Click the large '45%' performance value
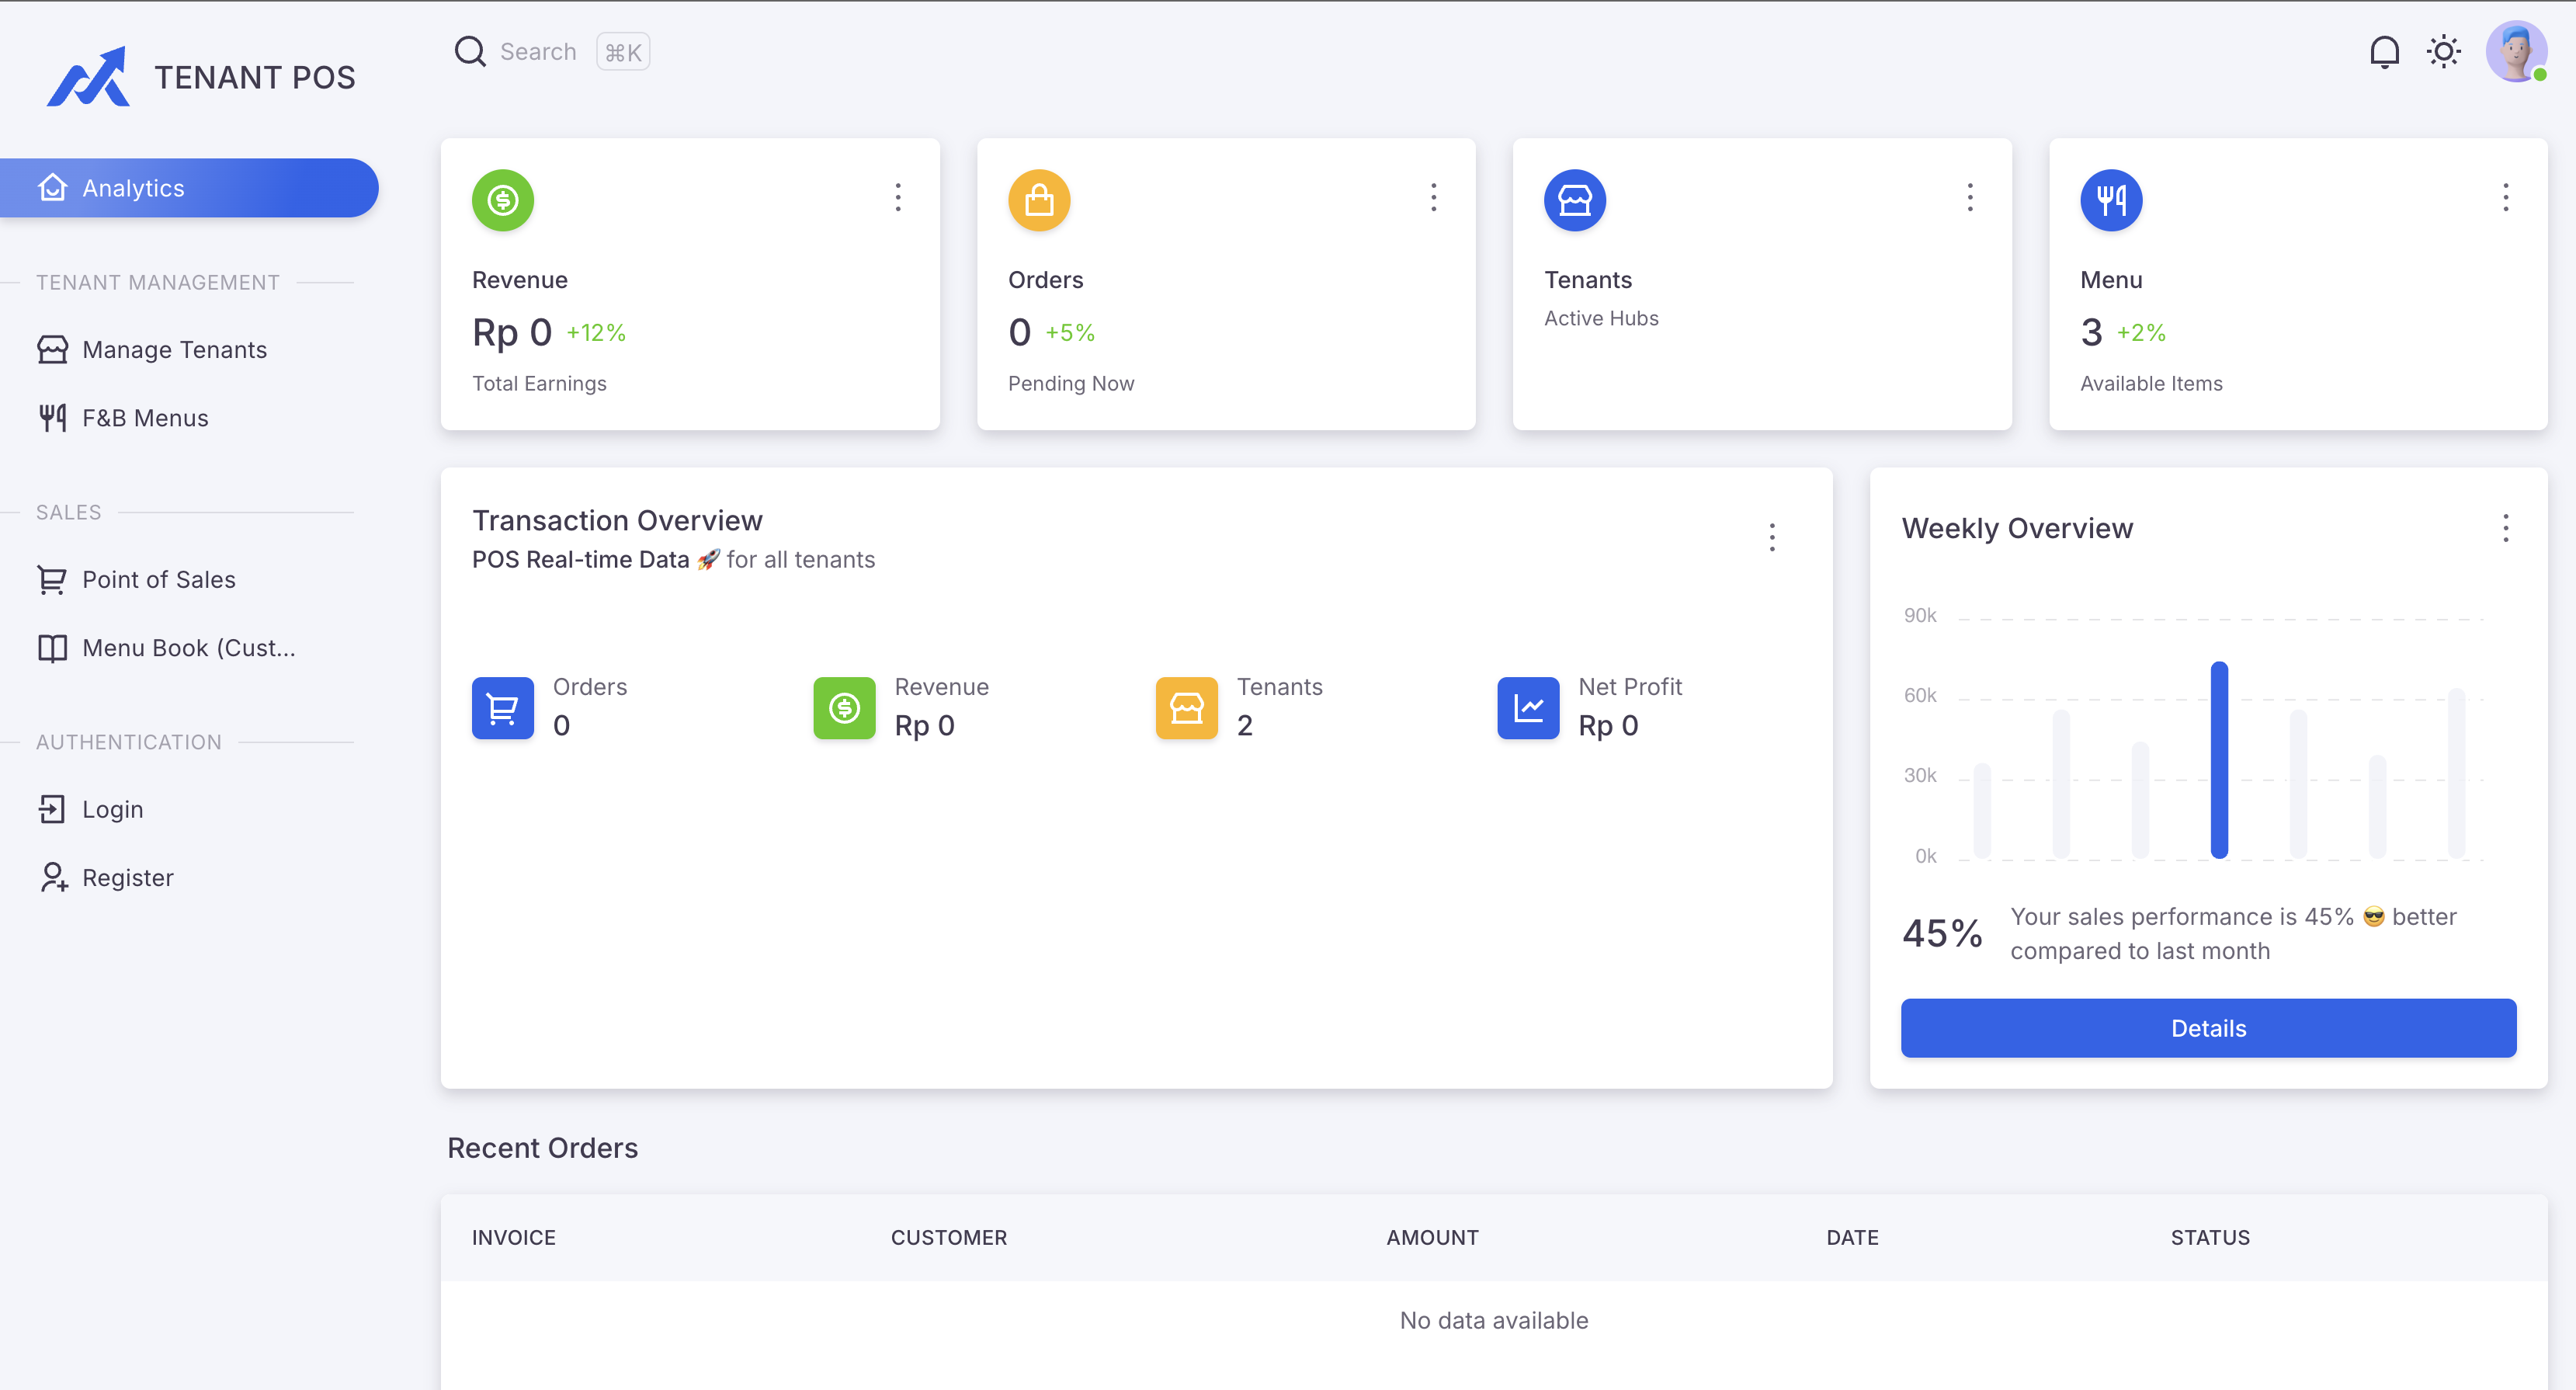Image resolution: width=2576 pixels, height=1390 pixels. pos(1942,934)
